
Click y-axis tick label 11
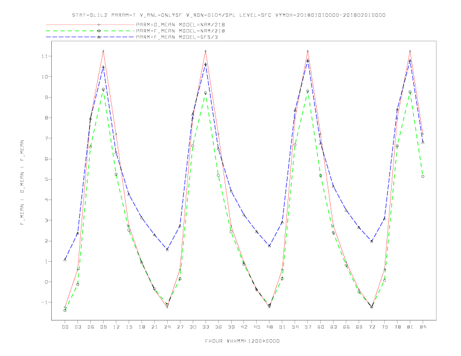44,56
